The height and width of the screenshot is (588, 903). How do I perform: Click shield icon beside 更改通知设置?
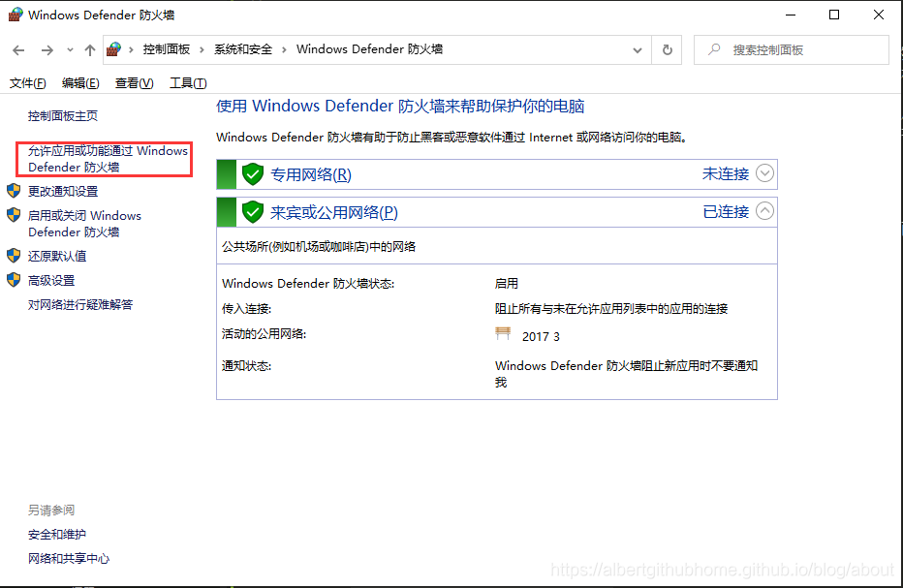(x=14, y=191)
